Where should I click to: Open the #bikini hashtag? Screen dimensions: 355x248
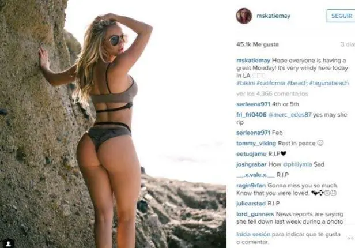coord(246,83)
